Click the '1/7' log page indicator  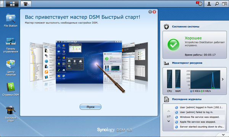[169, 116]
